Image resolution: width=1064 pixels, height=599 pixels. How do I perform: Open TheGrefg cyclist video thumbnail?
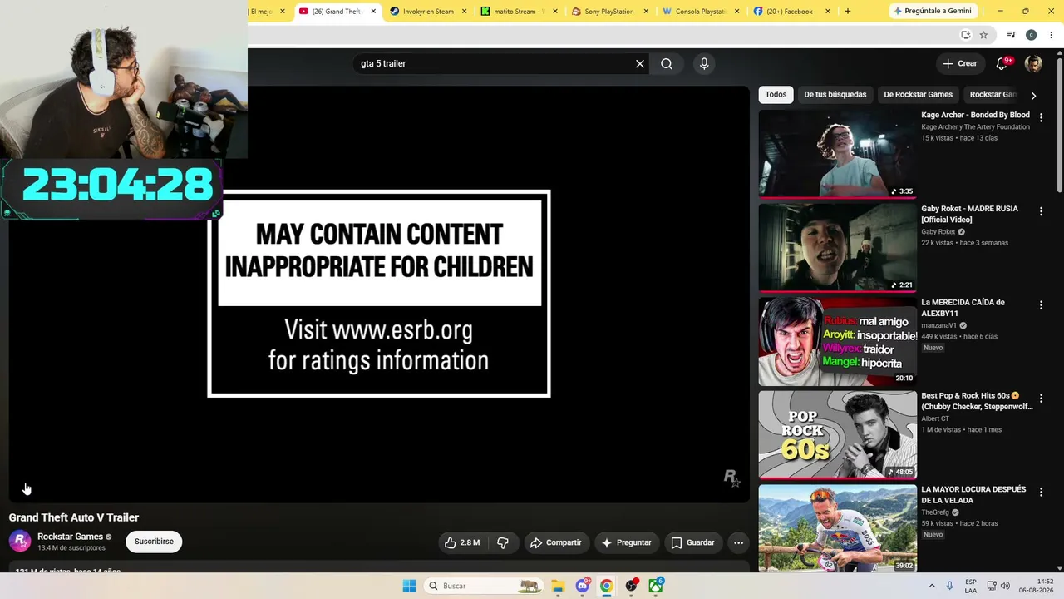tap(838, 528)
